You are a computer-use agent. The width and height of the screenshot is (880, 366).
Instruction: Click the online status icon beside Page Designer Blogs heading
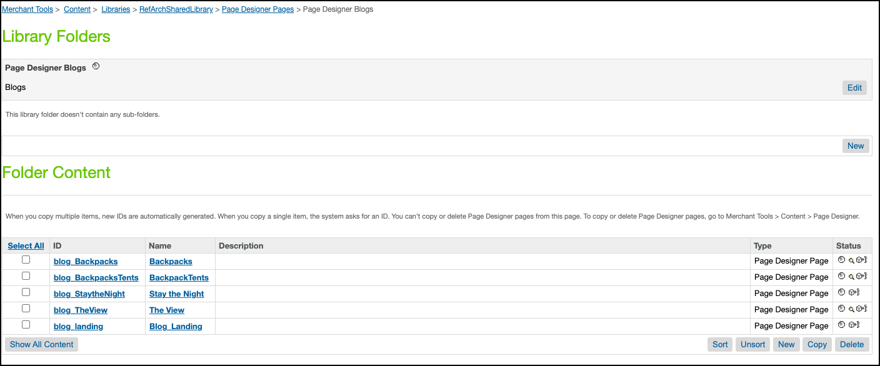pos(96,66)
